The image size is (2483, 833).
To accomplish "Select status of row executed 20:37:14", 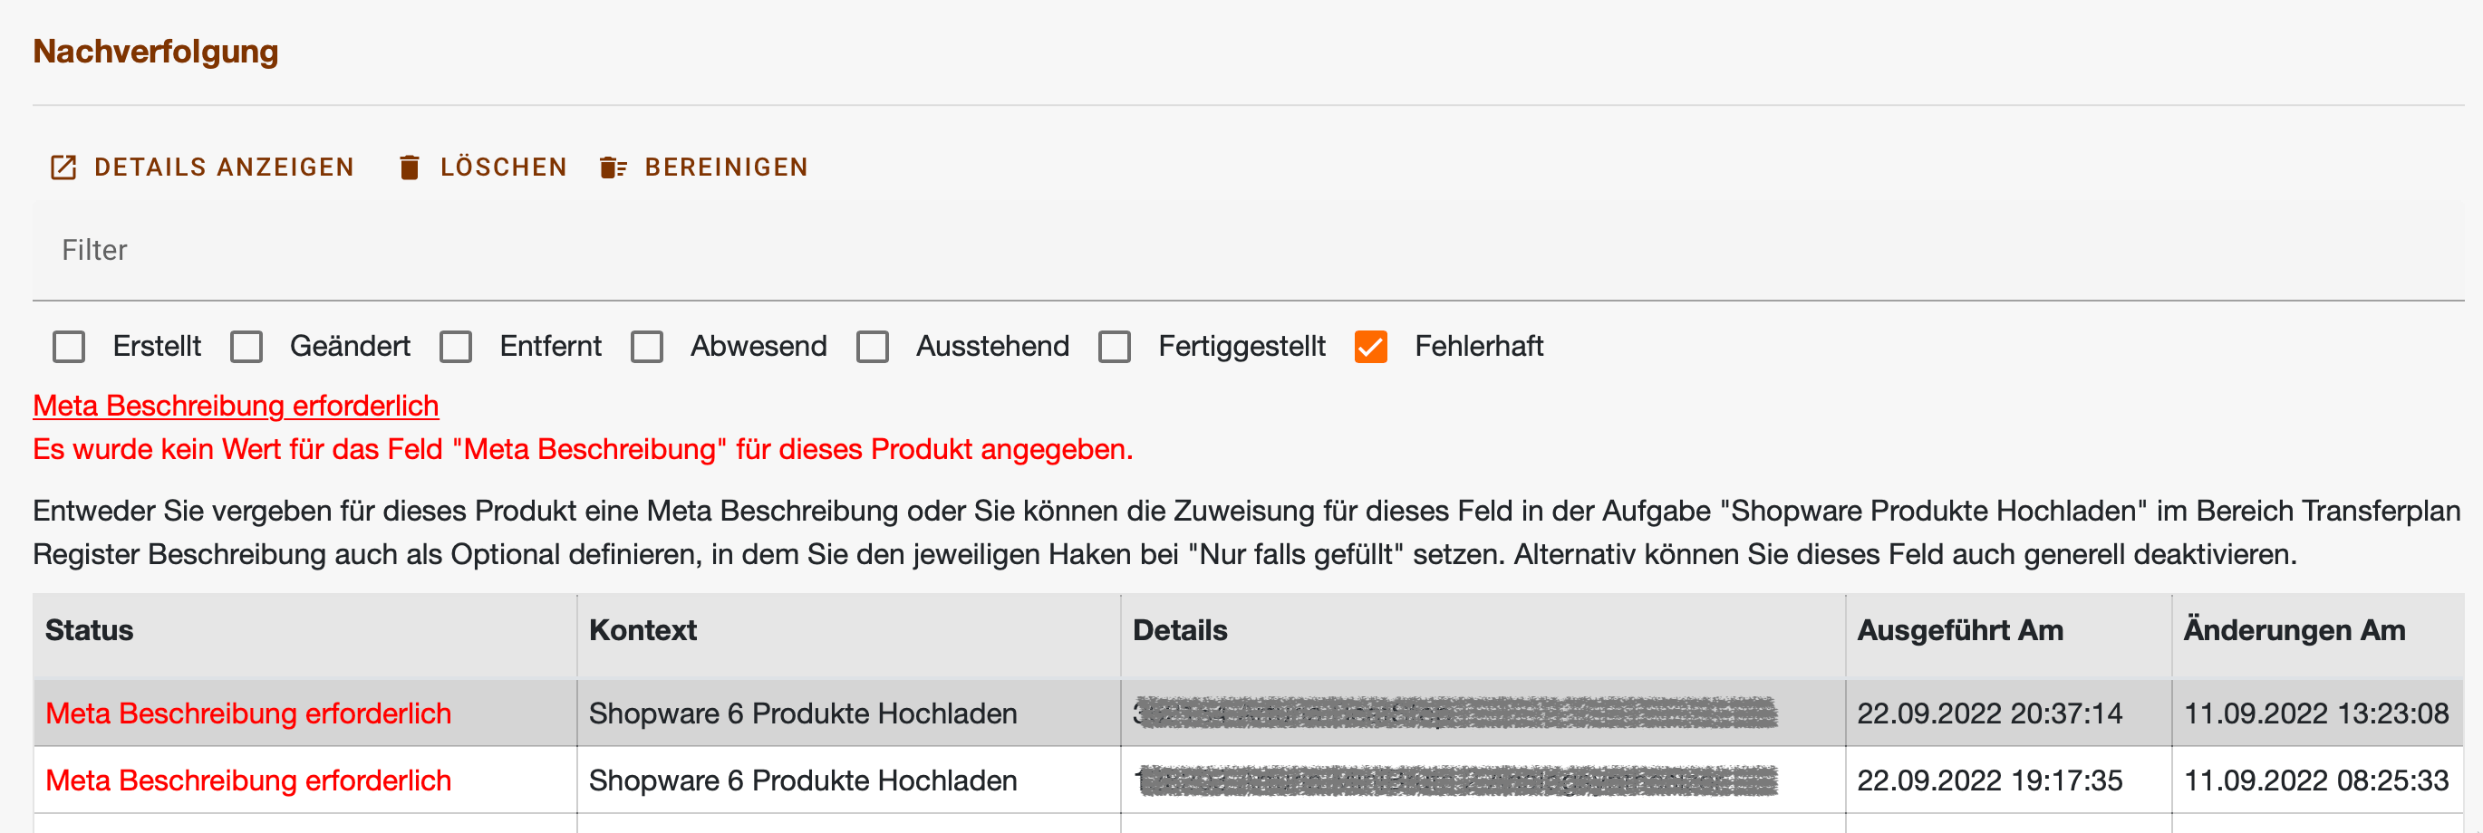I will coord(248,713).
